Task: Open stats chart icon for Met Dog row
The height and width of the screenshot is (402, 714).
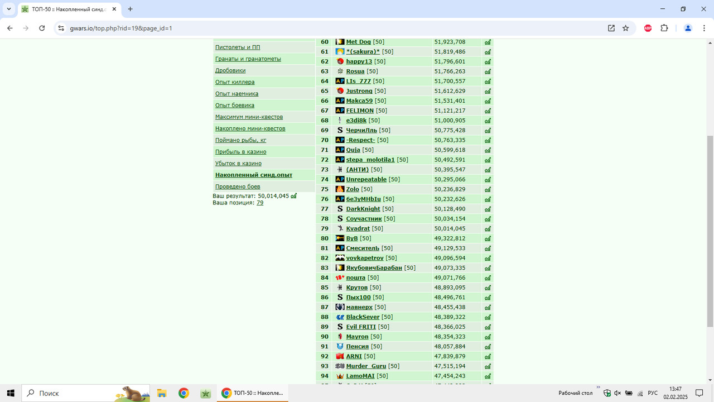Action: pyautogui.click(x=488, y=42)
